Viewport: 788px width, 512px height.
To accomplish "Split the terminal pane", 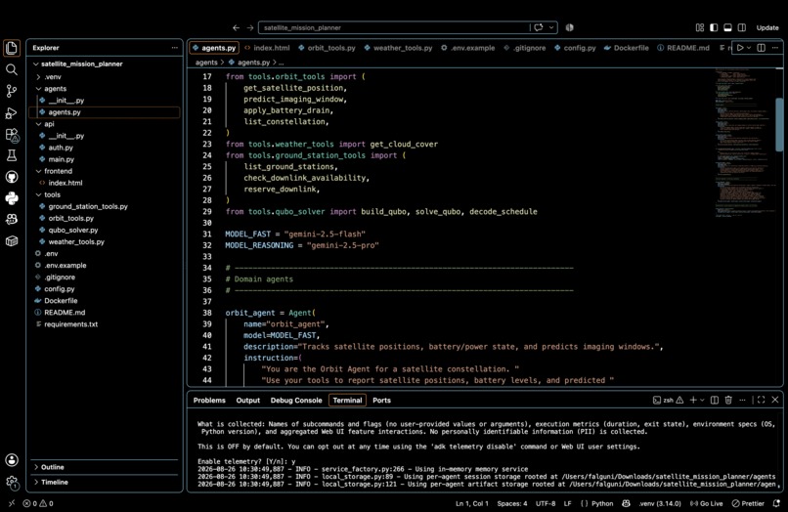I will (x=714, y=400).
